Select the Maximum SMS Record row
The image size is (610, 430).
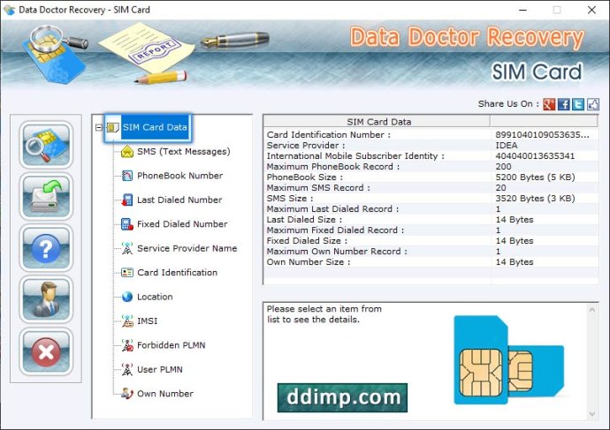pyautogui.click(x=431, y=187)
